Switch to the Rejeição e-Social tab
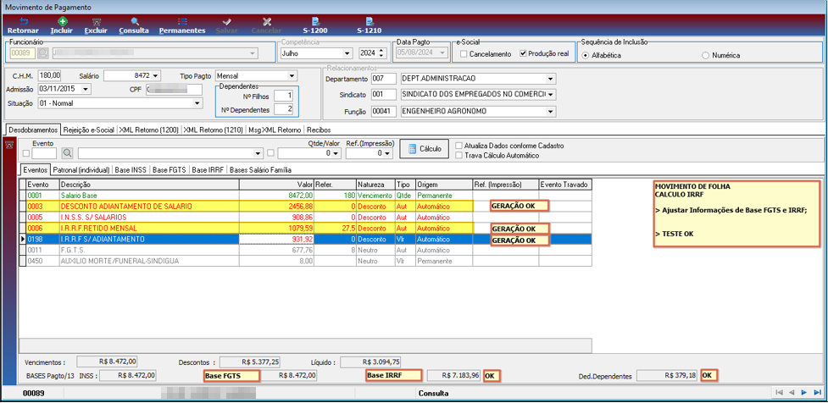Image resolution: width=828 pixels, height=403 pixels. 89,130
